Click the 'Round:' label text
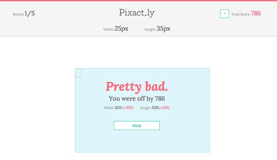The height and width of the screenshot is (160, 277). tap(18, 14)
